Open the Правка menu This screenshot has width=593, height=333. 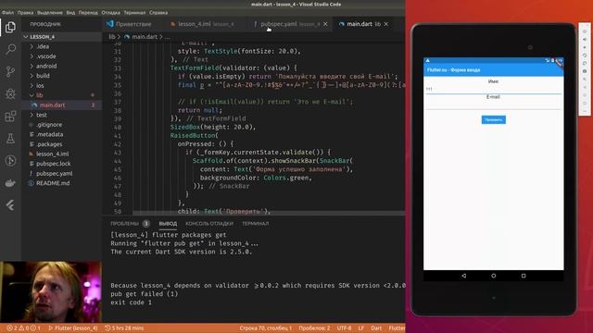(25, 12)
